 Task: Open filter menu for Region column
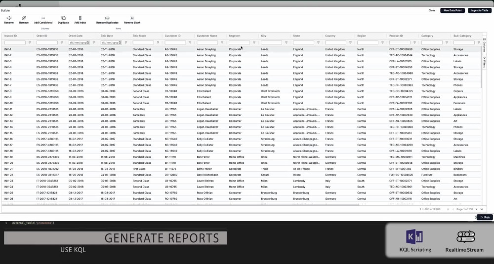click(x=382, y=42)
